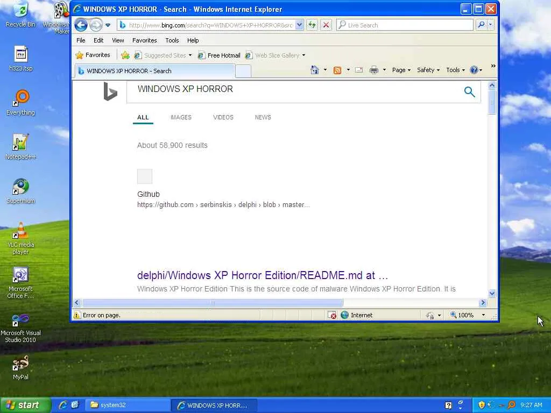This screenshot has height=413, width=551.
Task: Select the Supermium desktop shortcut
Action: (21, 191)
